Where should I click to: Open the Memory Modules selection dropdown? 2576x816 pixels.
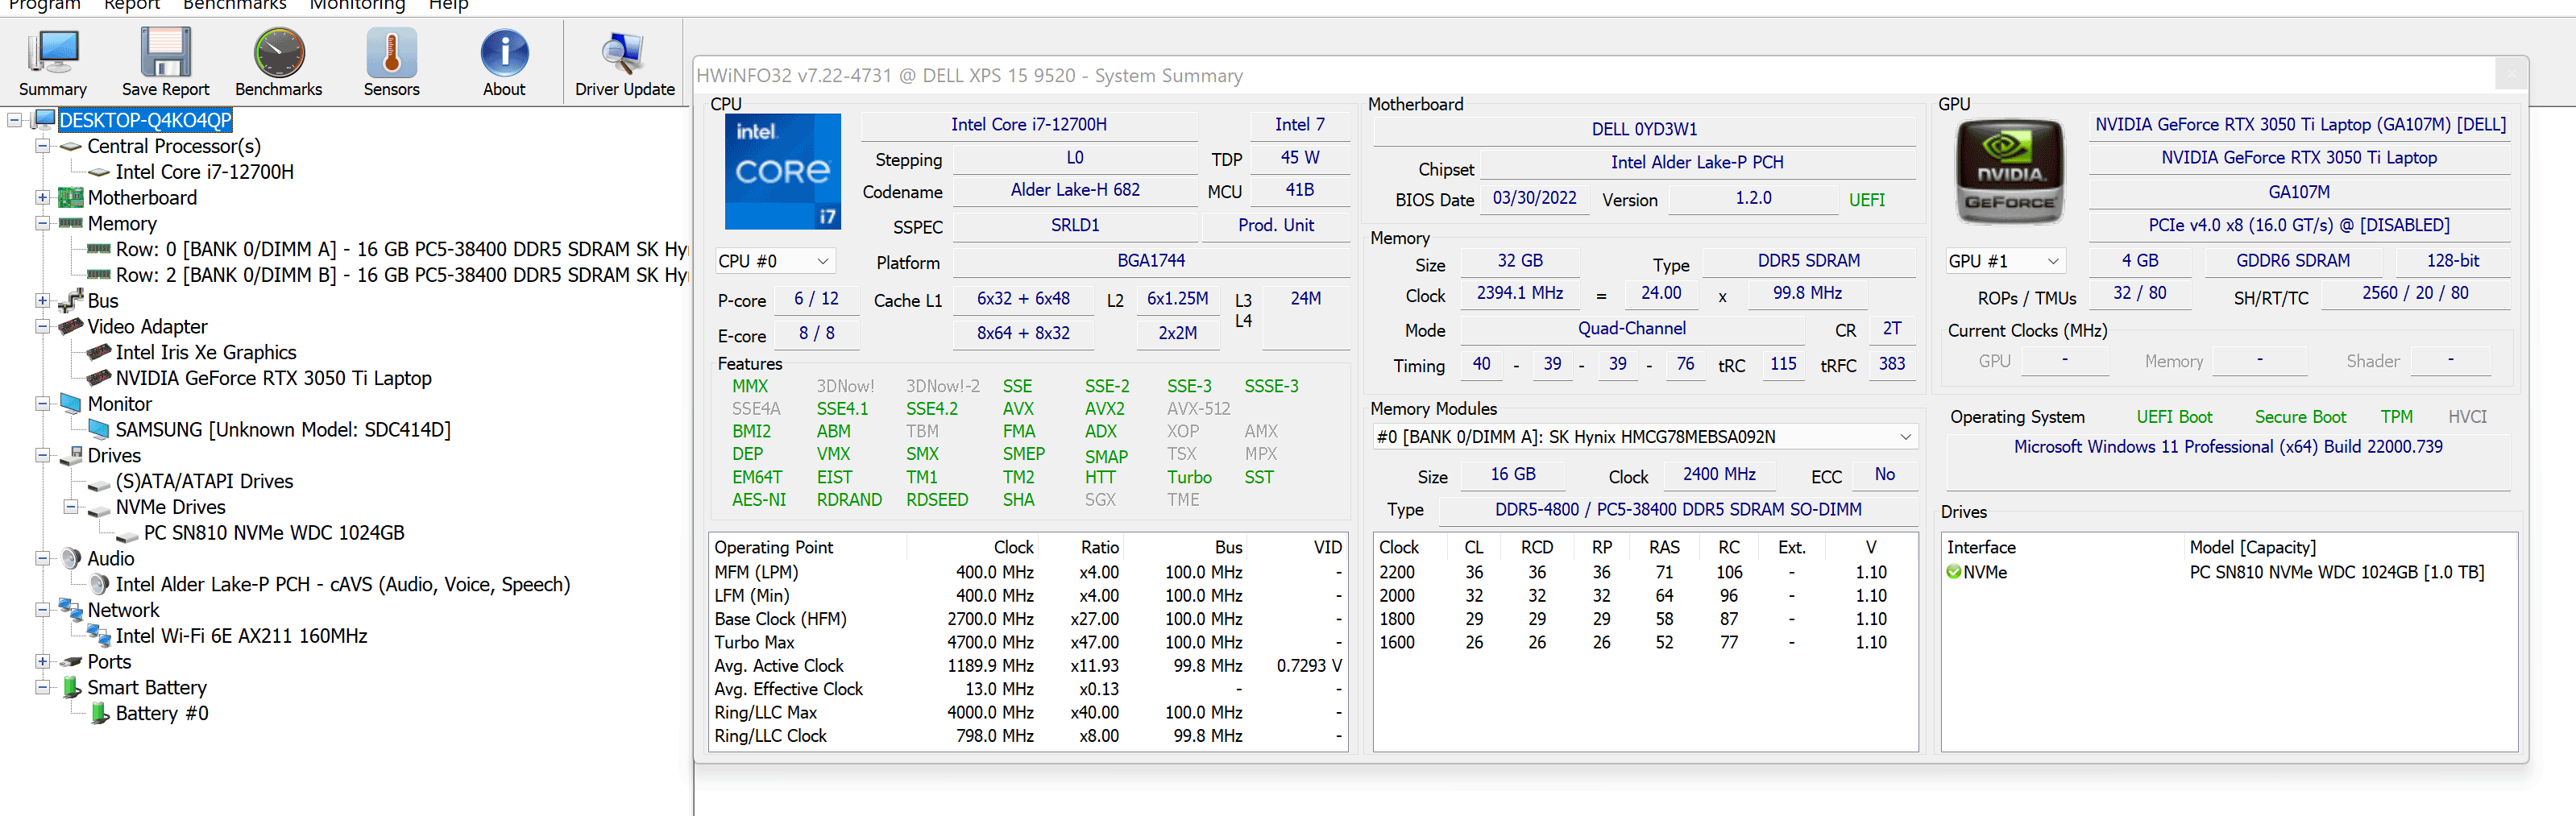(x=1644, y=437)
